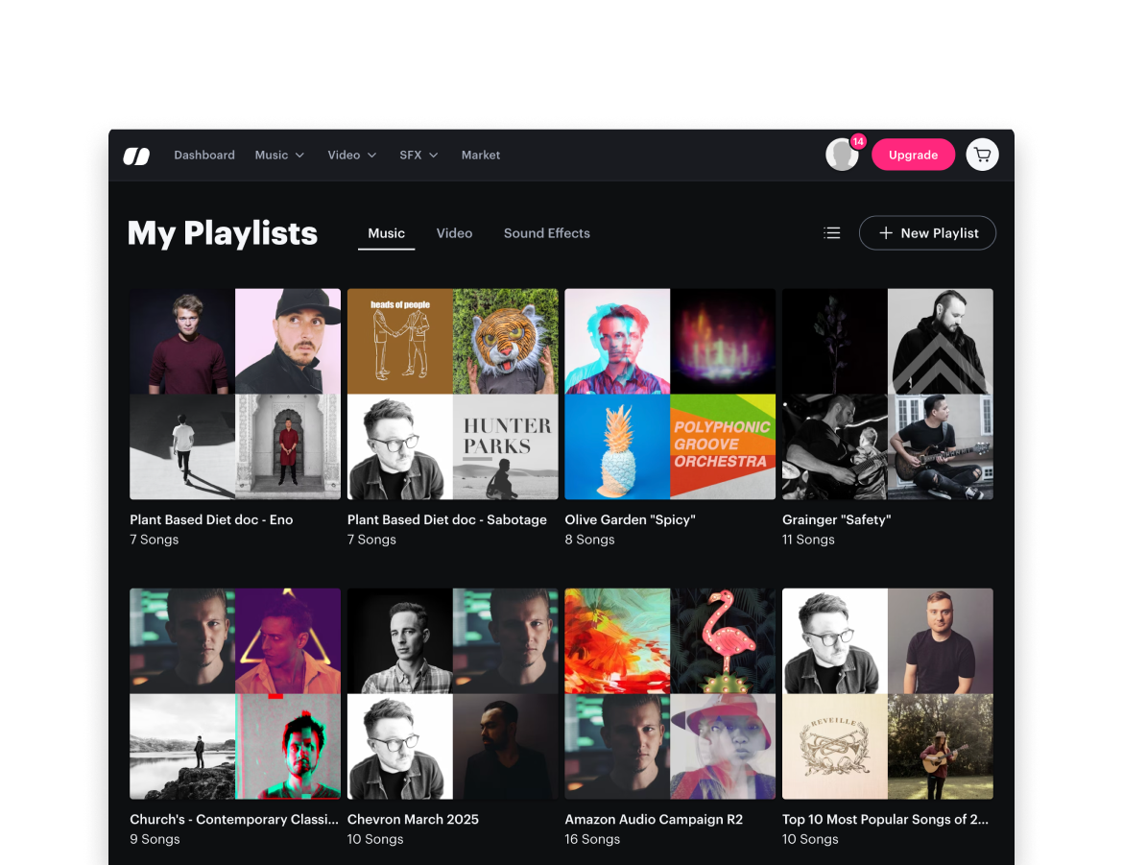Click the Soundstripe logo icon
The width and height of the screenshot is (1123, 865).
click(136, 156)
